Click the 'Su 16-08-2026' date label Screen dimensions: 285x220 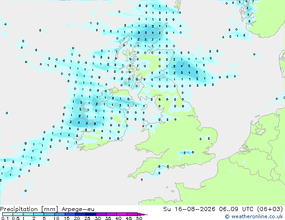point(189,209)
